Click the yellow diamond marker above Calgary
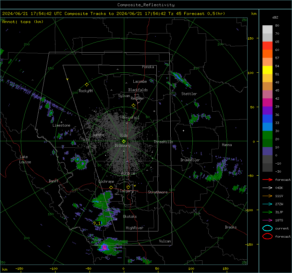292x273 pixels. 128,187
